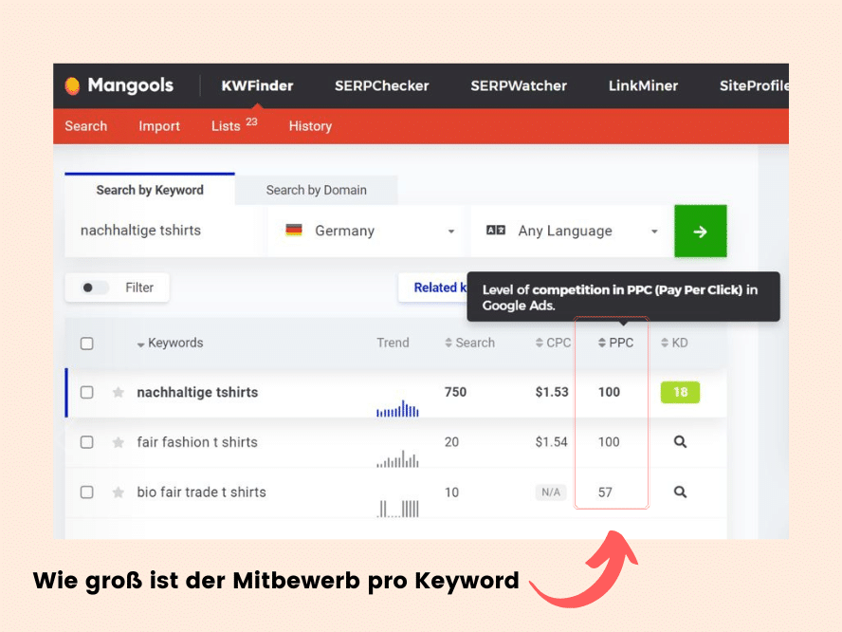Open SERPChecker in the top menu
Viewport: 842px width, 632px height.
point(381,85)
